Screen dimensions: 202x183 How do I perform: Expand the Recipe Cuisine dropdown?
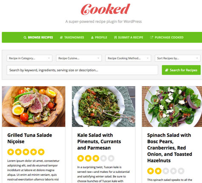click(x=79, y=58)
